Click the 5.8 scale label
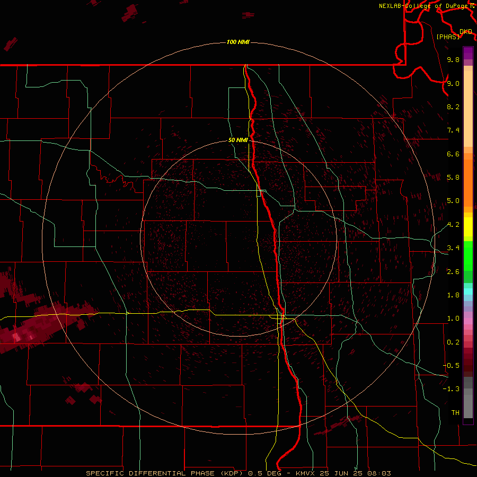Viewport: 477px width, 477px height. (453, 178)
